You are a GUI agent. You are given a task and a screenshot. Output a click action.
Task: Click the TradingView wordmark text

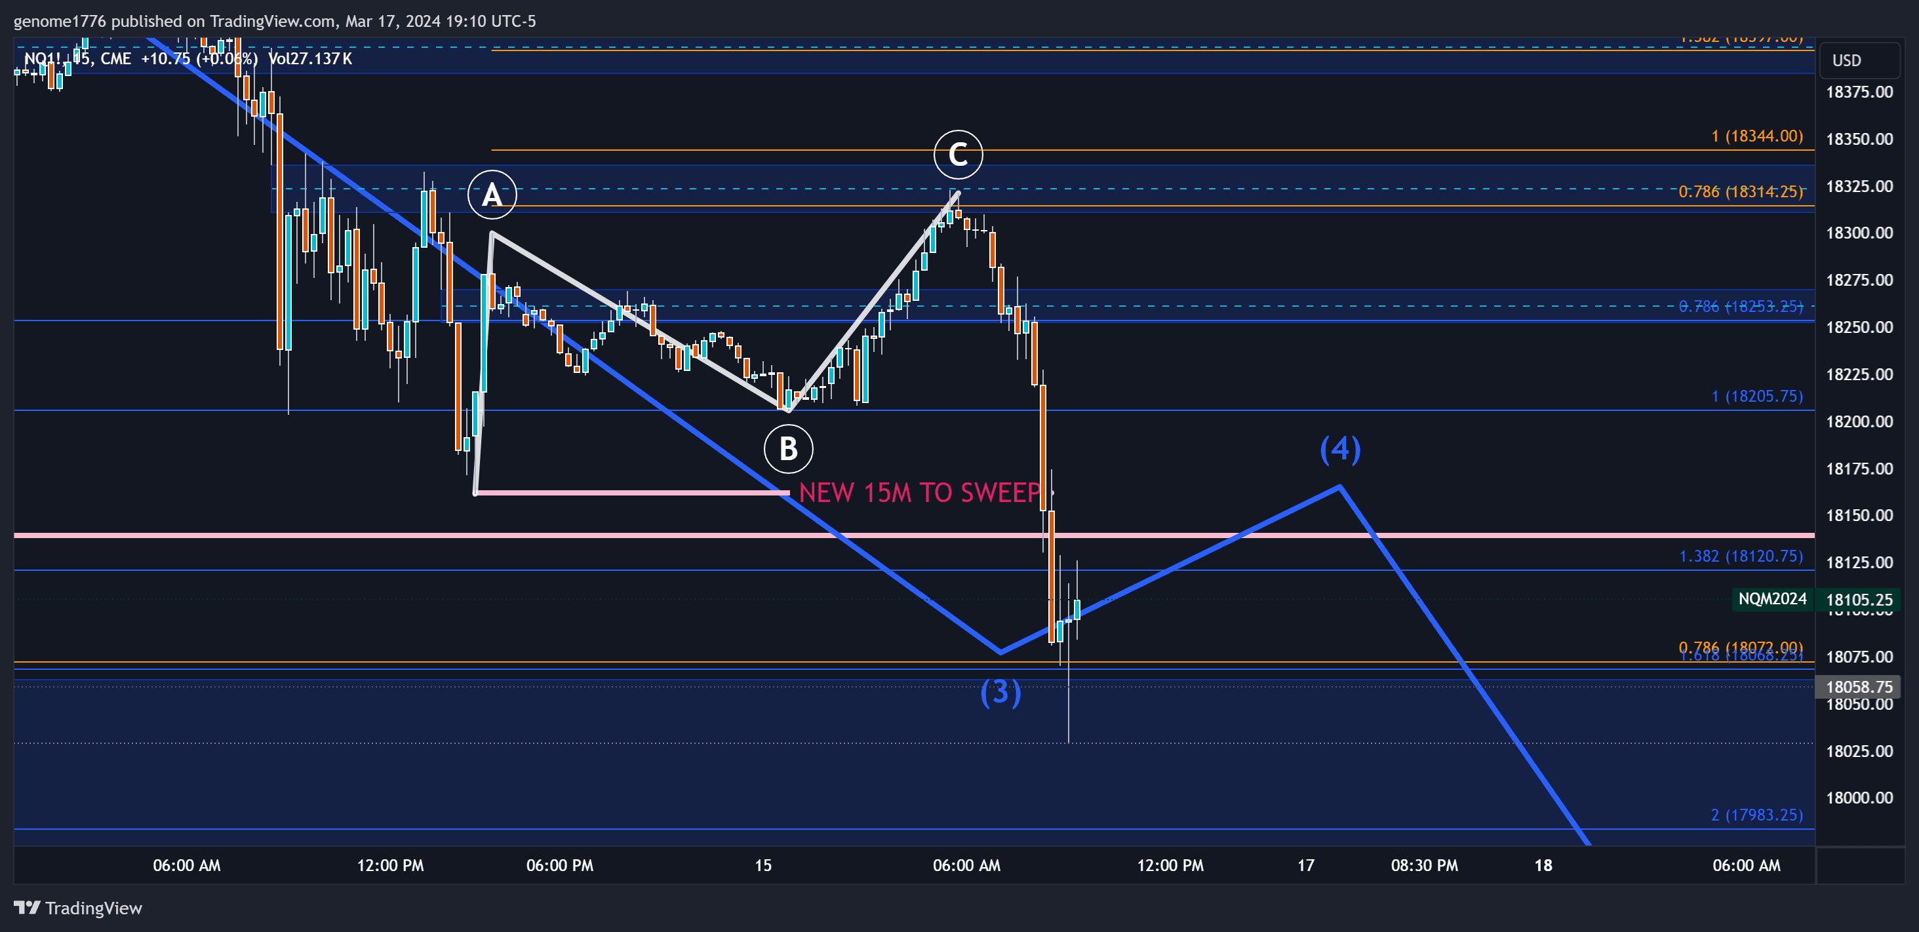click(93, 907)
